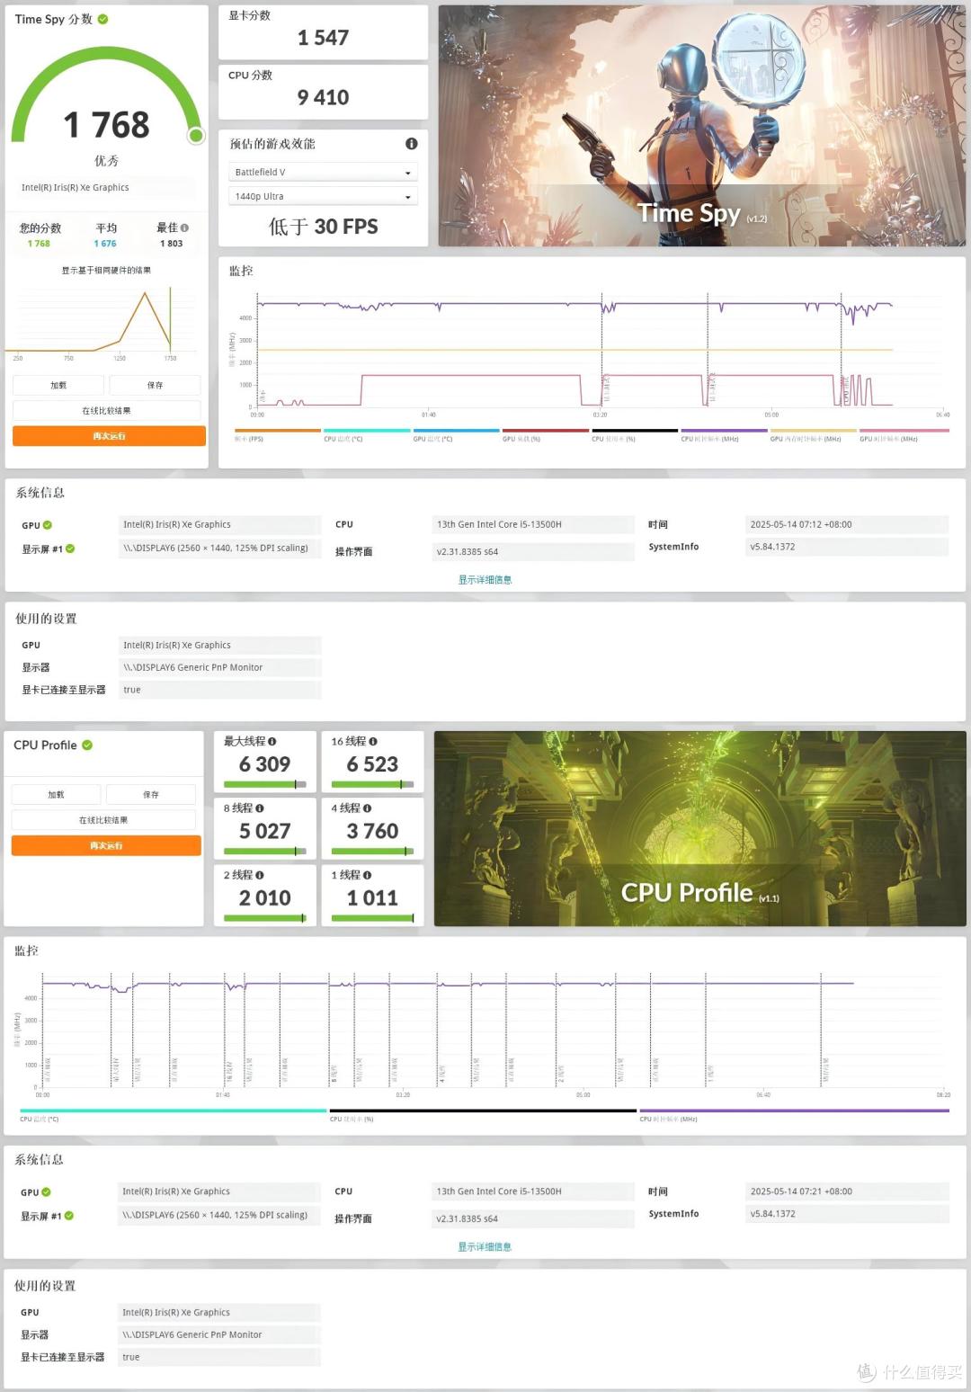Click the green check beside GPU in Time Spy 系统信息
Screen dimensions: 971x1392
point(48,525)
